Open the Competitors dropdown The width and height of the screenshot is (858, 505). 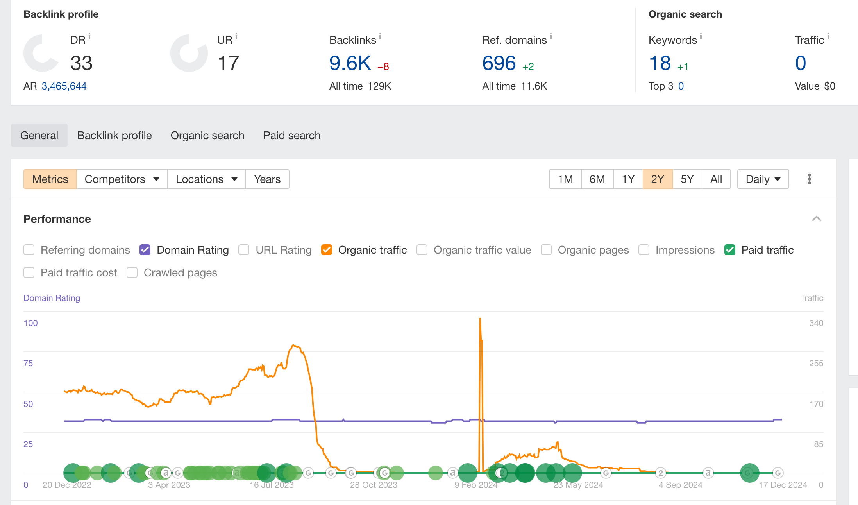122,179
